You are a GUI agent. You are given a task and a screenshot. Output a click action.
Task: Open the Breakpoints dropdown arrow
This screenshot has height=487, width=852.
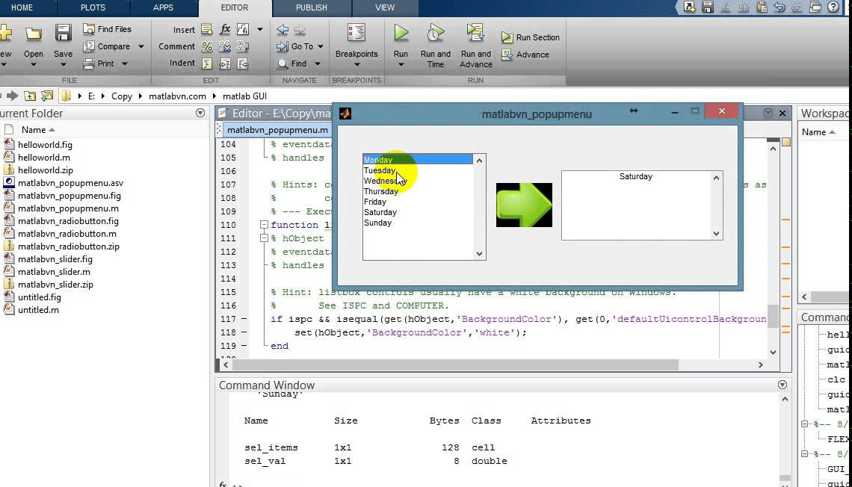pos(356,64)
